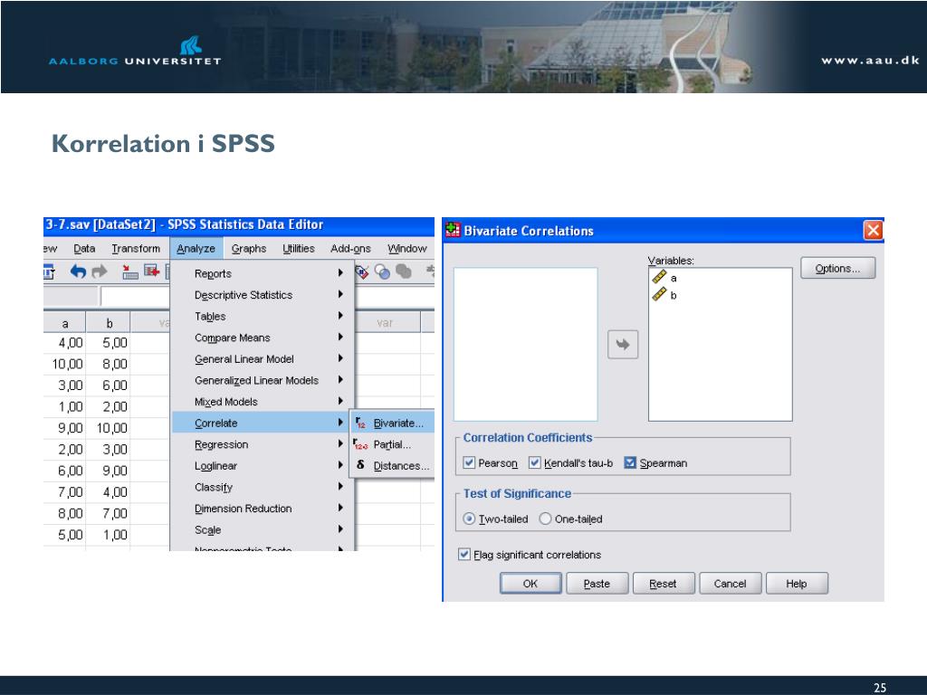Open the Graphs menu
This screenshot has width=927, height=695.
click(249, 249)
